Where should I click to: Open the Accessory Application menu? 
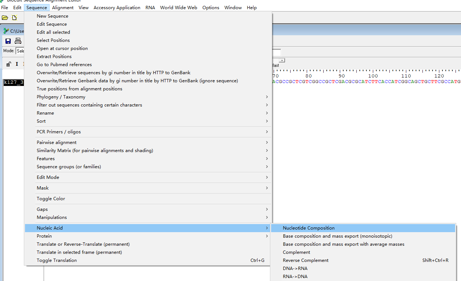click(117, 7)
